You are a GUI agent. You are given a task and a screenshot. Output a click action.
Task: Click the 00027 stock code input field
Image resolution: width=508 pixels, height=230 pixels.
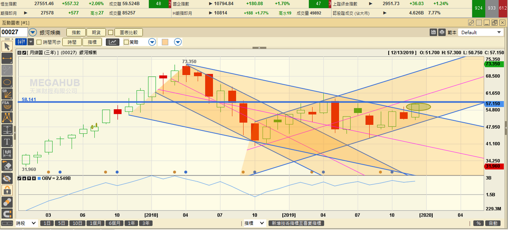[x=14, y=32]
